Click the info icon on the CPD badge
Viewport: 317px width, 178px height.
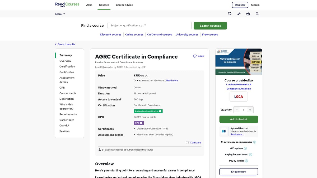pyautogui.click(x=142, y=123)
